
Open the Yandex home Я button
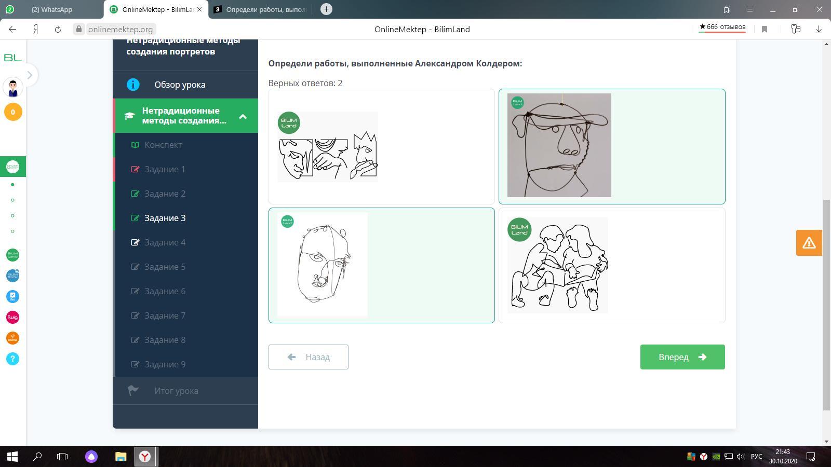coord(35,29)
